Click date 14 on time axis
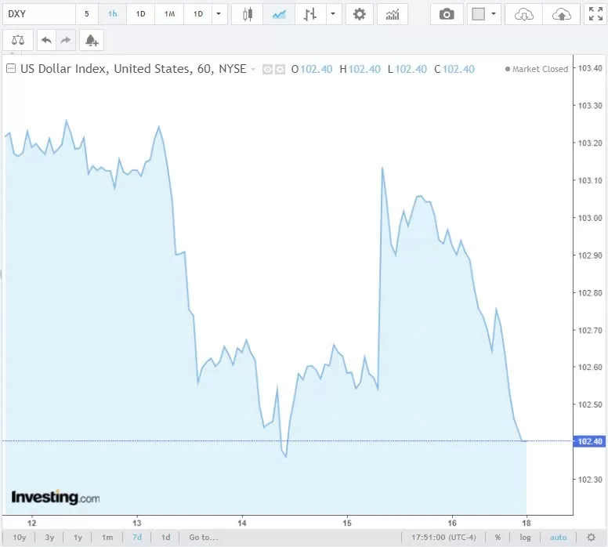The height and width of the screenshot is (547, 608). (242, 523)
